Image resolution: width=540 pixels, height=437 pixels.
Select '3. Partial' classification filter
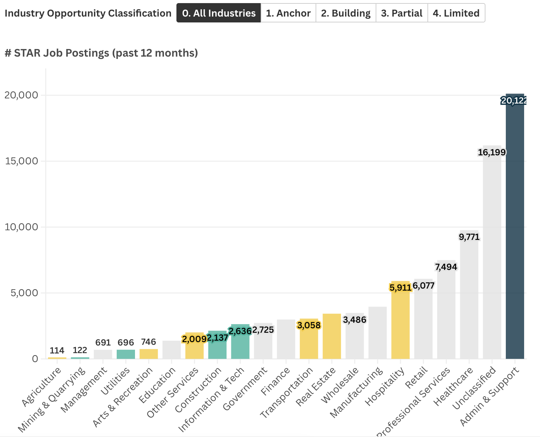tap(402, 13)
